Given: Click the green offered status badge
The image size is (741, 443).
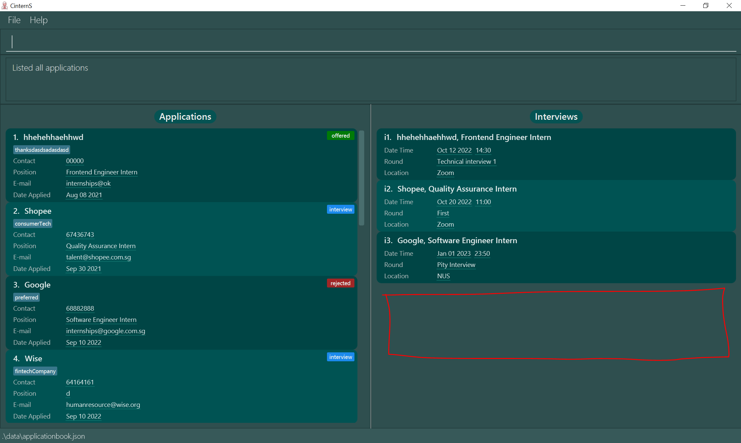Looking at the screenshot, I should 340,136.
